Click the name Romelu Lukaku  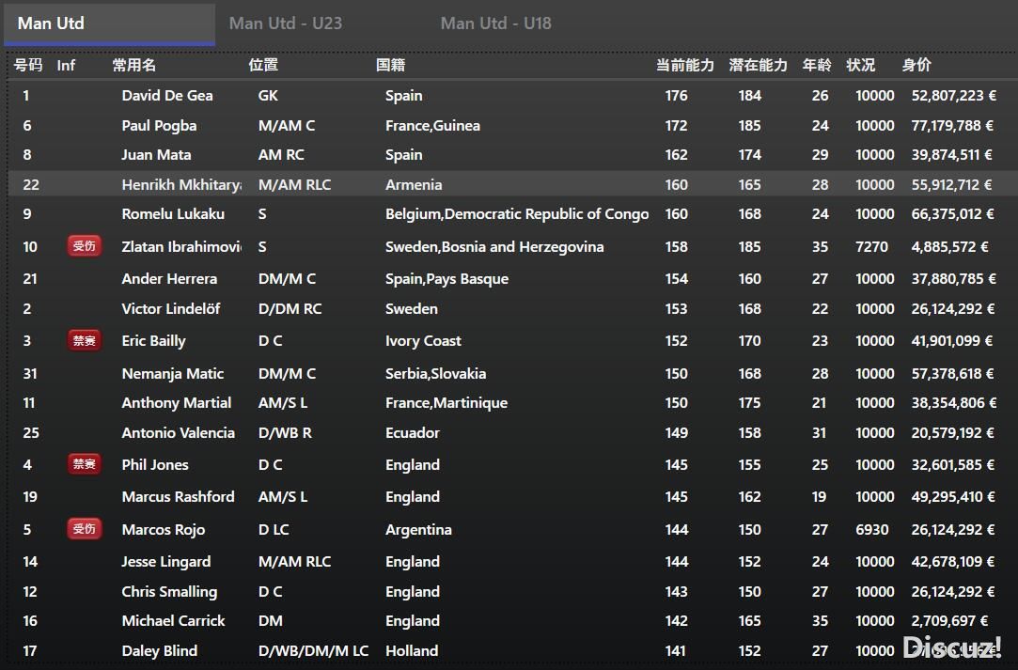(173, 213)
